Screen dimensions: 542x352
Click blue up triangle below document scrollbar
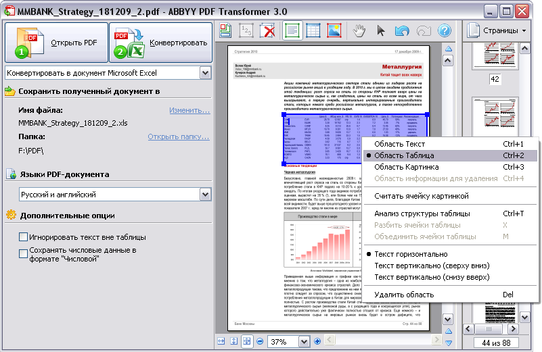449,331
